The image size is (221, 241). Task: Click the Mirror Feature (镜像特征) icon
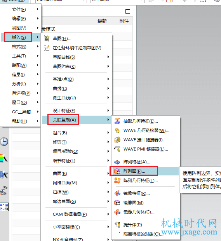pos(117,193)
